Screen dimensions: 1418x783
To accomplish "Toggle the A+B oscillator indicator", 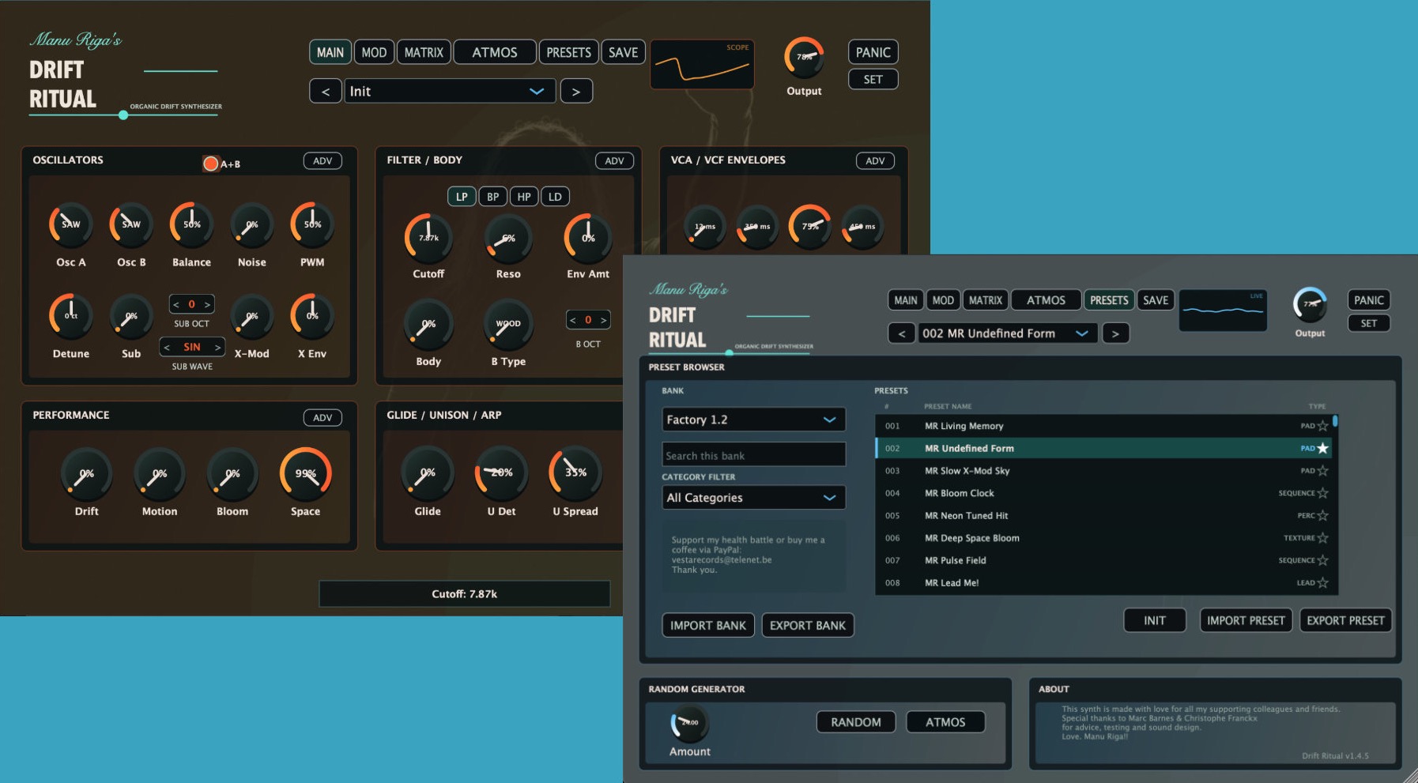I will point(210,164).
